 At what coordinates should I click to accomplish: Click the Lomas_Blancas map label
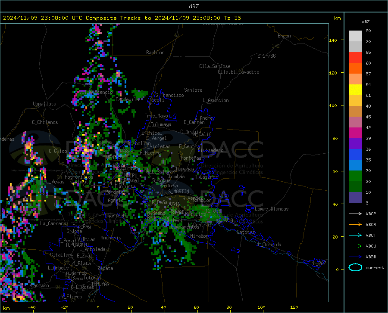coord(272,209)
